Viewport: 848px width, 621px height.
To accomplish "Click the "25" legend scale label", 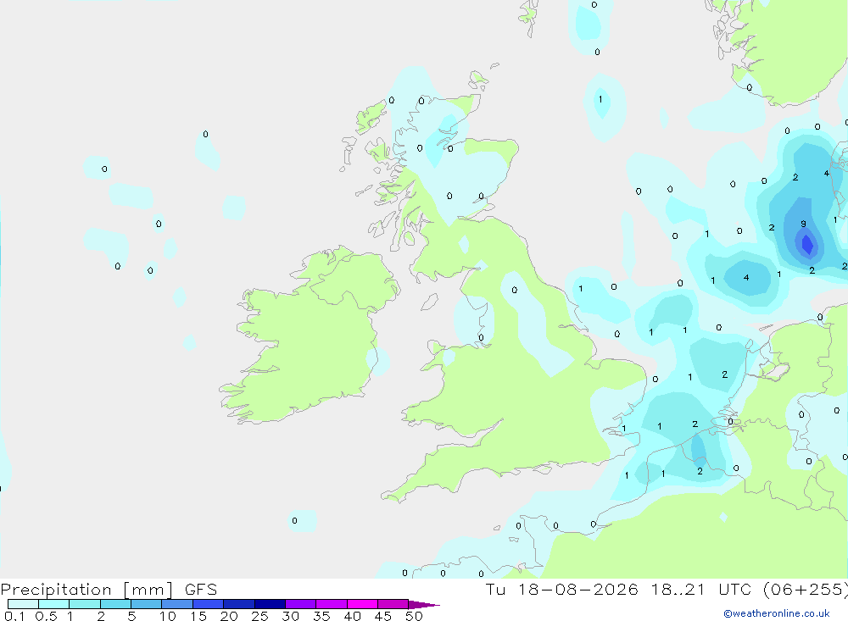I will [259, 616].
